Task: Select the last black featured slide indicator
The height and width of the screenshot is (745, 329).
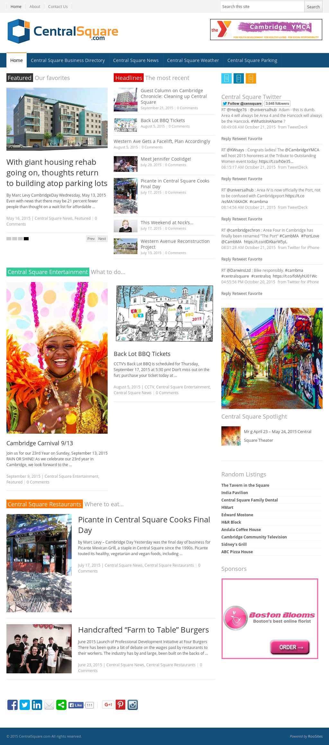Action: [x=26, y=239]
